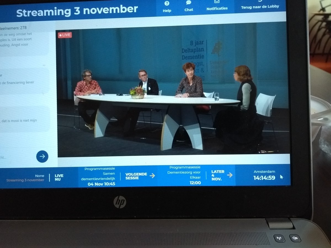Click the live stream video player
The image size is (331, 248).
coord(173,90)
